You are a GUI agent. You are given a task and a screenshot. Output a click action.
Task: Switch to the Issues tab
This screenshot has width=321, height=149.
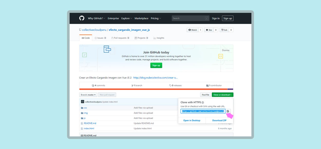[x=100, y=38]
